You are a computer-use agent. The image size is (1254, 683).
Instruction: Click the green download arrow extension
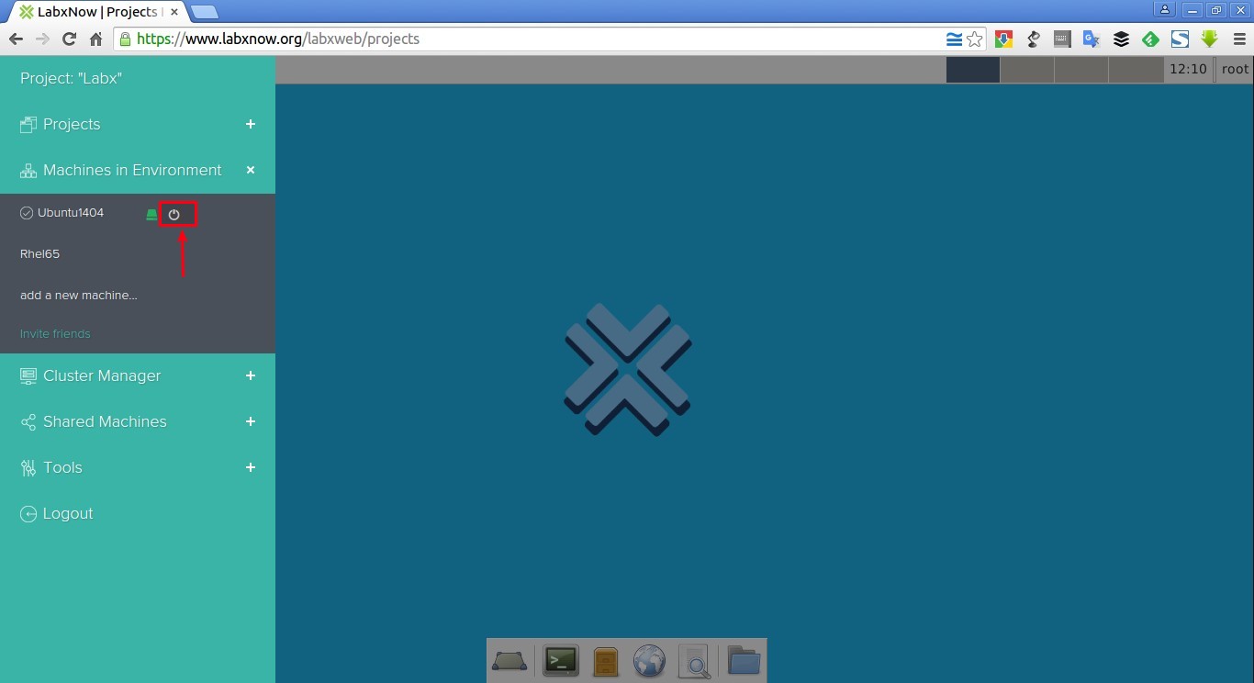(1209, 39)
